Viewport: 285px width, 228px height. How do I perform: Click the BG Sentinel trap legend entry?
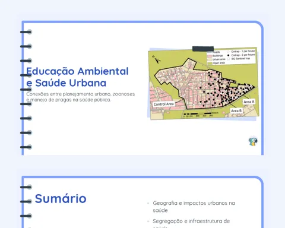239,59
